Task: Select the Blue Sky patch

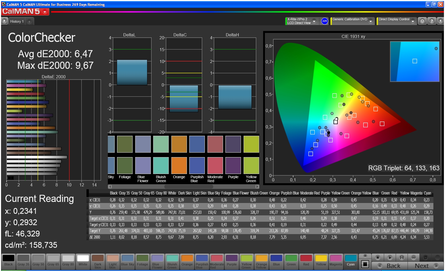Action: point(128,261)
